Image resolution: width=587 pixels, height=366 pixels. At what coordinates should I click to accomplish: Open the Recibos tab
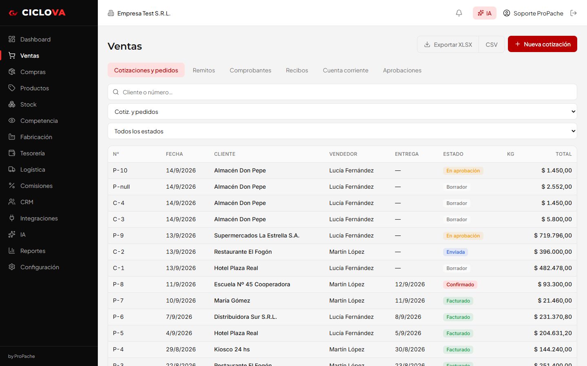[297, 70]
